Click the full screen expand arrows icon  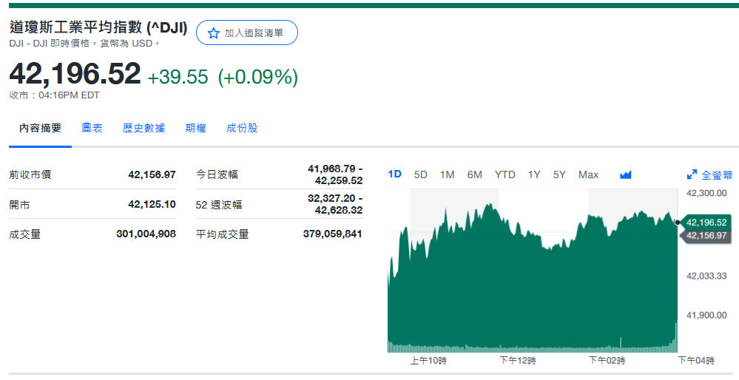point(692,175)
